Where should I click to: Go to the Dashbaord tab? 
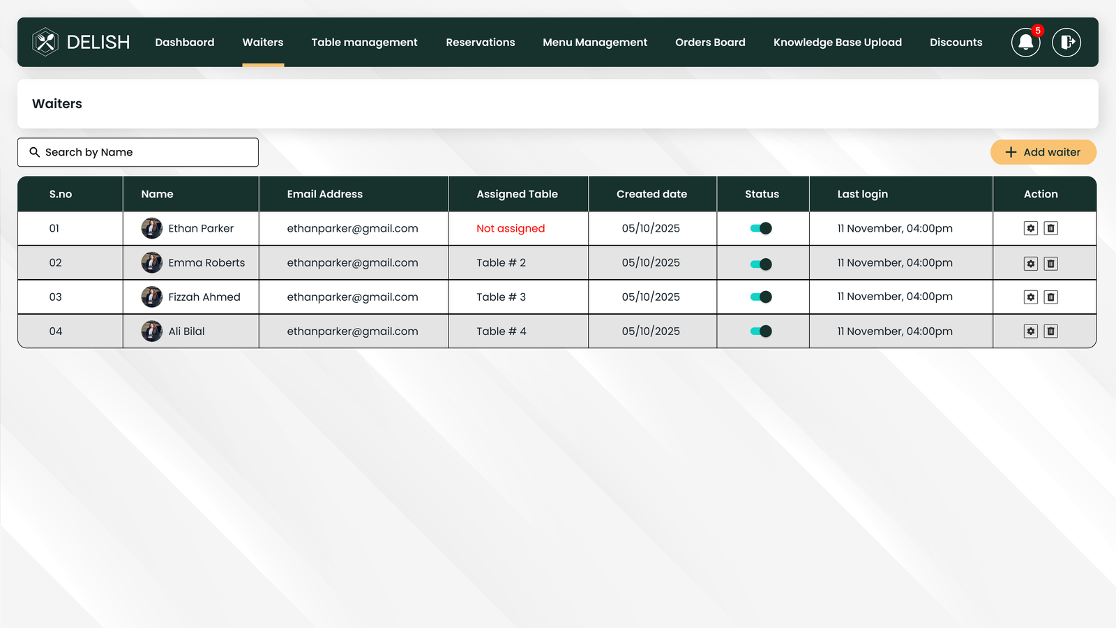185,43
